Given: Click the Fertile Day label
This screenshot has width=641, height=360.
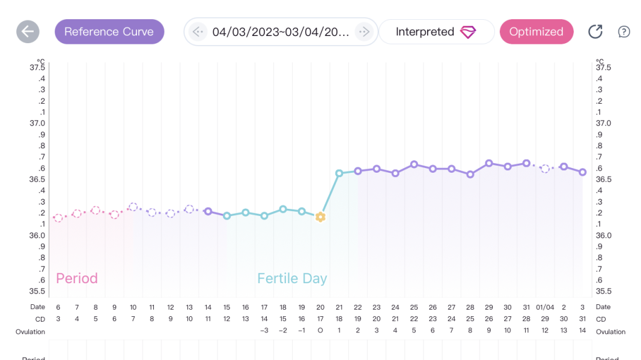Looking at the screenshot, I should pyautogui.click(x=292, y=278).
